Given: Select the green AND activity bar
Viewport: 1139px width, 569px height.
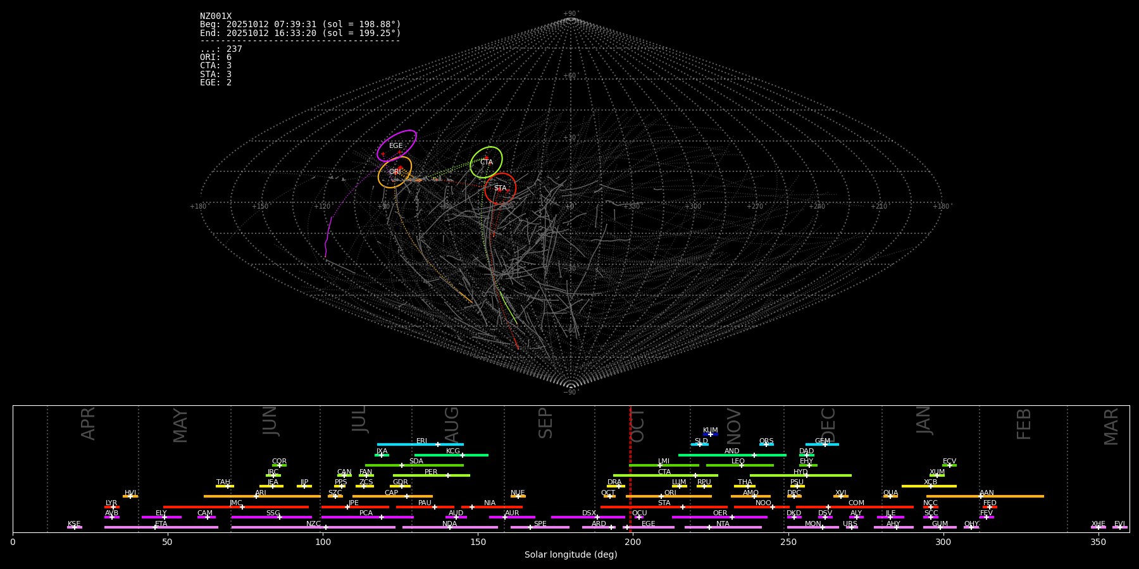Looking at the screenshot, I should tap(732, 455).
